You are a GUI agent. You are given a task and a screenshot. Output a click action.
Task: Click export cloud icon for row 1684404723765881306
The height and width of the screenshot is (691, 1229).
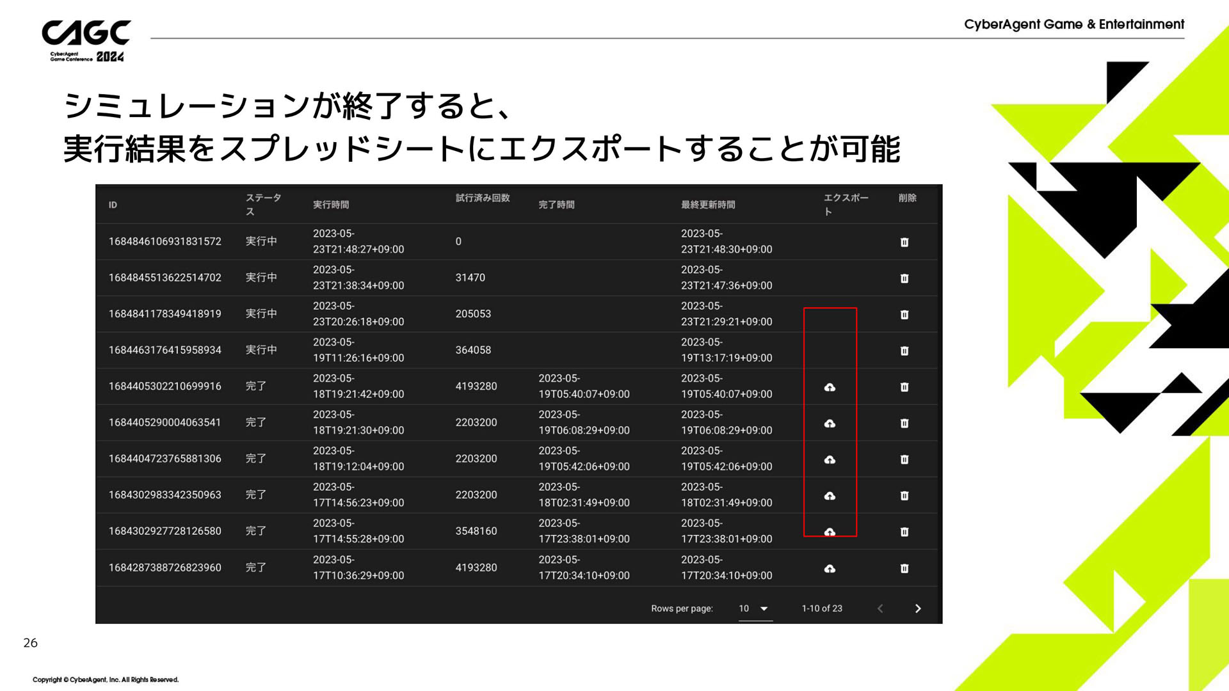pos(830,459)
